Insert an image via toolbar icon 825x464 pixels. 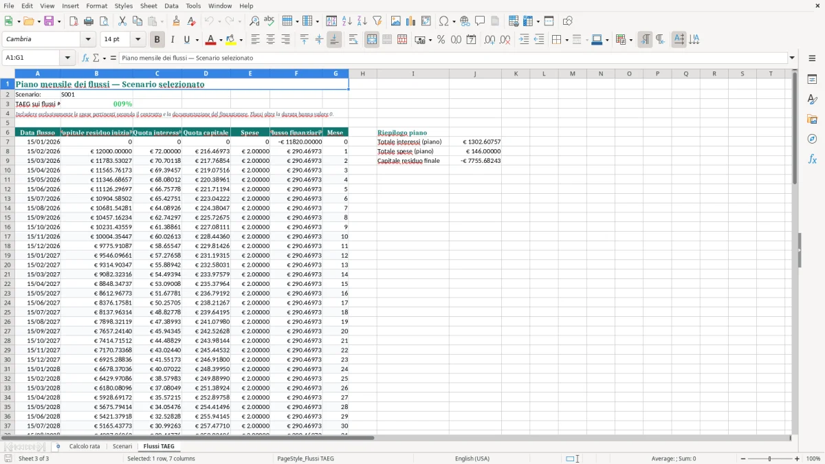[396, 21]
